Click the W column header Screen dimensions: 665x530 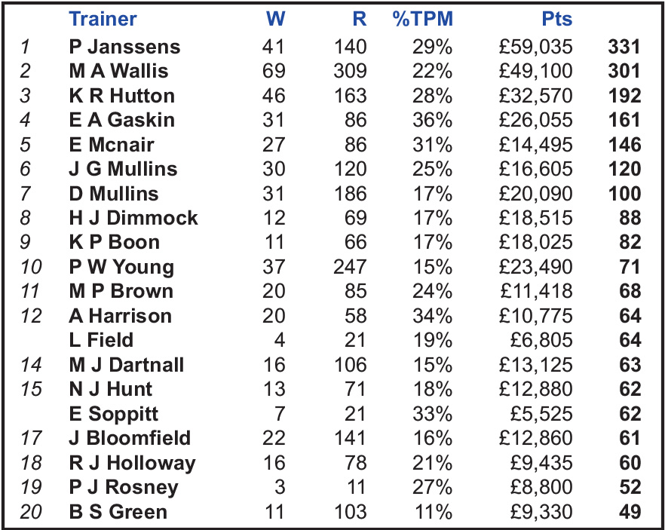pos(275,19)
